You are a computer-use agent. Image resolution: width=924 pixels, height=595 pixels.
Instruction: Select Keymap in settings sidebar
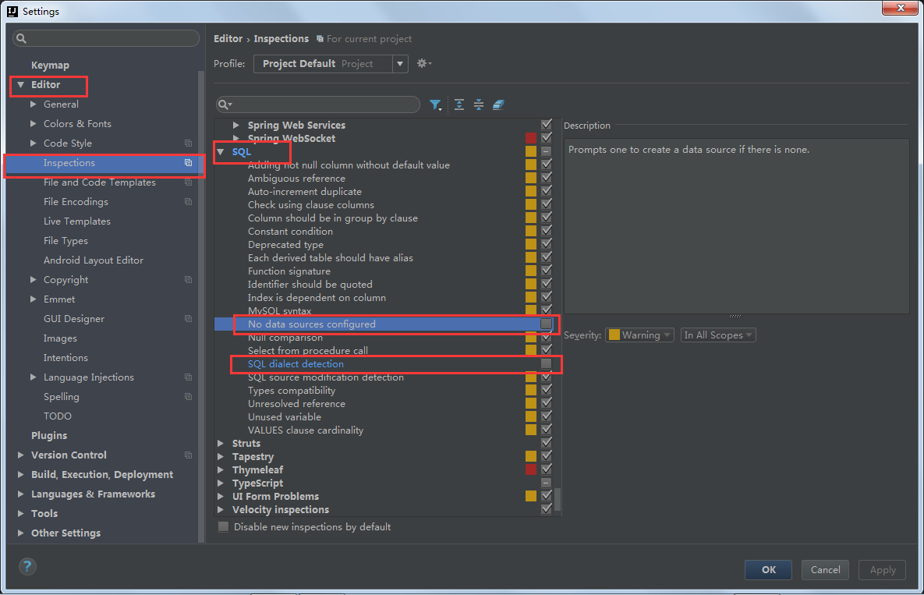[x=50, y=66]
